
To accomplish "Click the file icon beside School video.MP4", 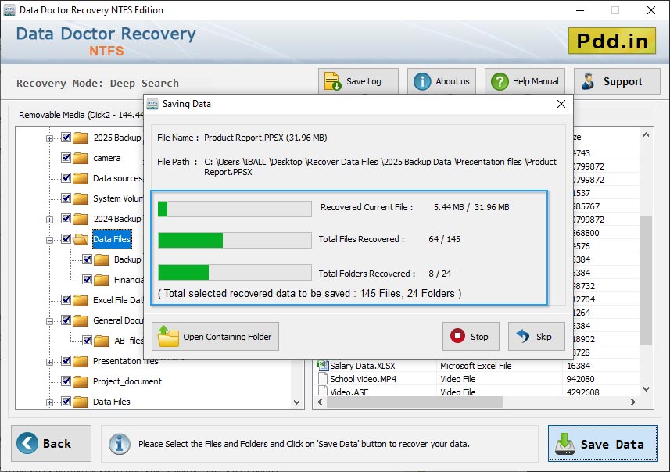I will click(x=323, y=379).
